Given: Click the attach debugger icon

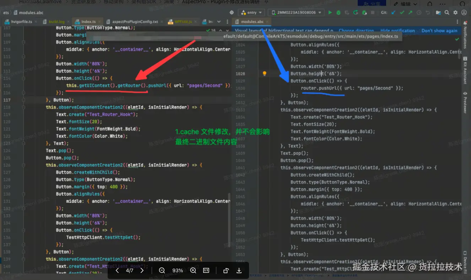Looking at the screenshot, I should (x=364, y=12).
